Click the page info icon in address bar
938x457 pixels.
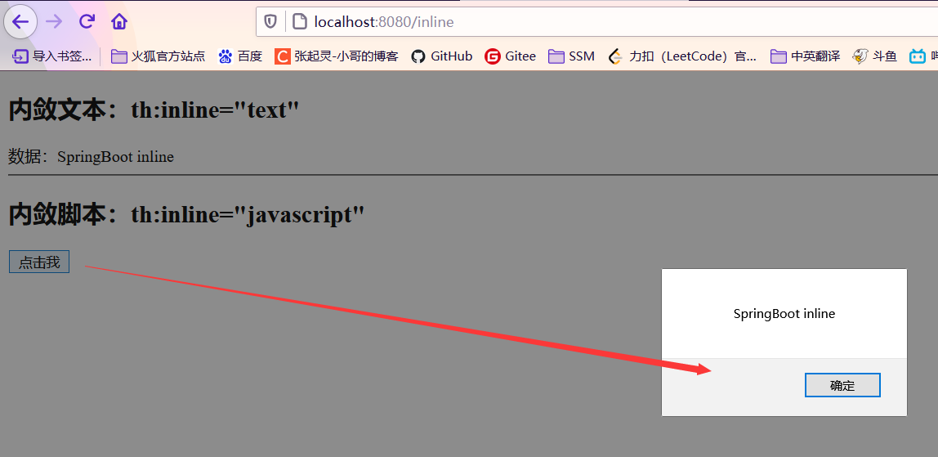299,22
